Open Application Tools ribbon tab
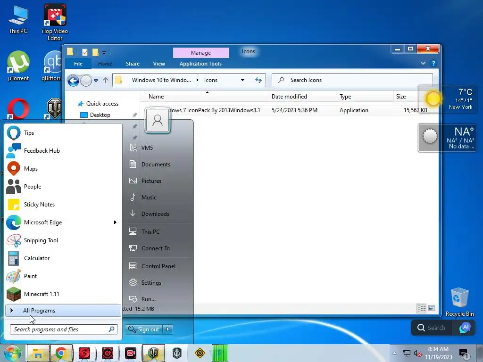483x362 pixels. pyautogui.click(x=200, y=64)
